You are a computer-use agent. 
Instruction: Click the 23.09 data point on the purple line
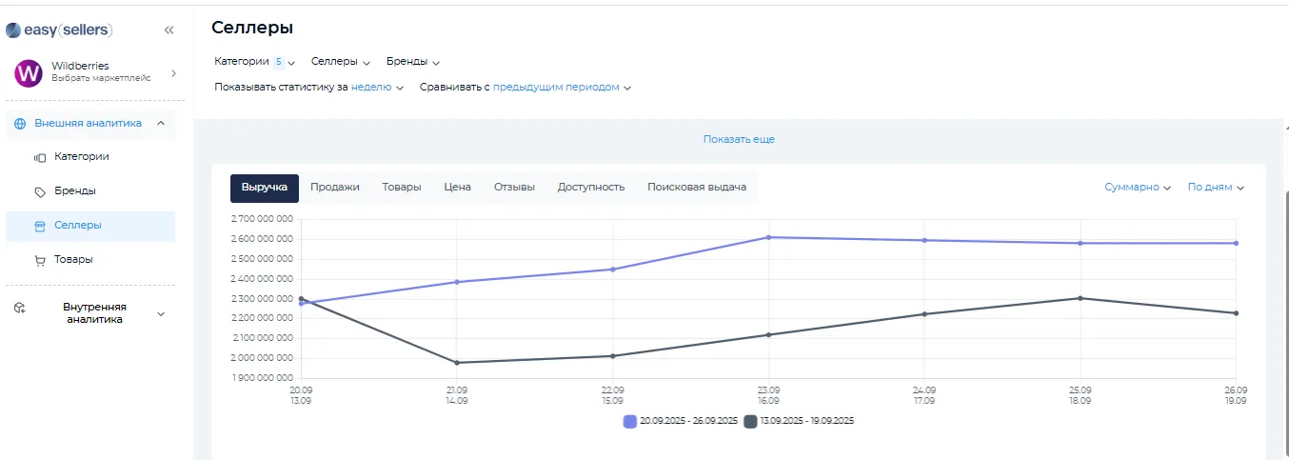click(x=768, y=237)
